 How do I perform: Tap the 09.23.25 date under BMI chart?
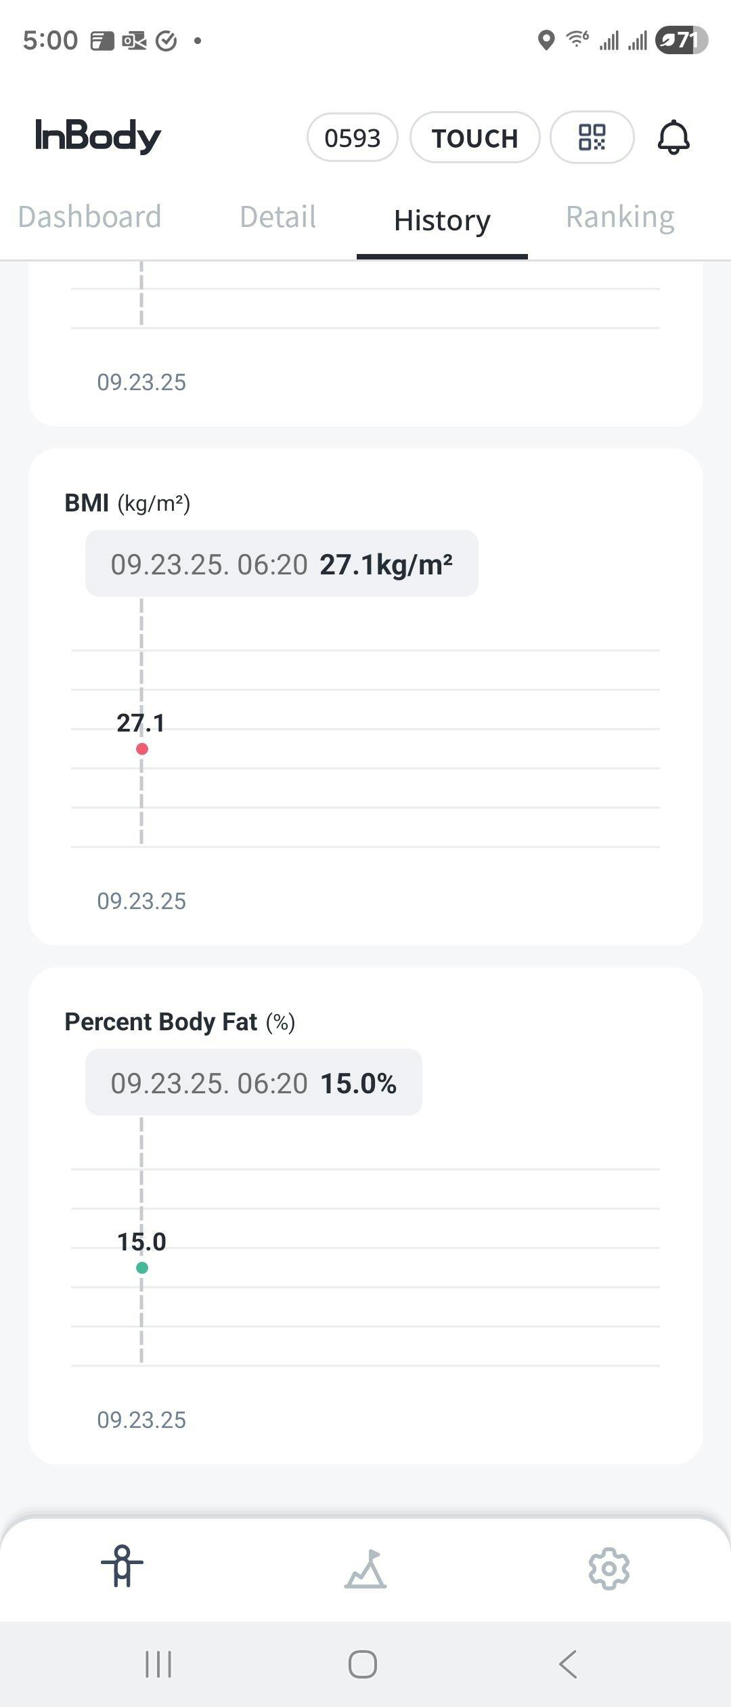pyautogui.click(x=141, y=901)
